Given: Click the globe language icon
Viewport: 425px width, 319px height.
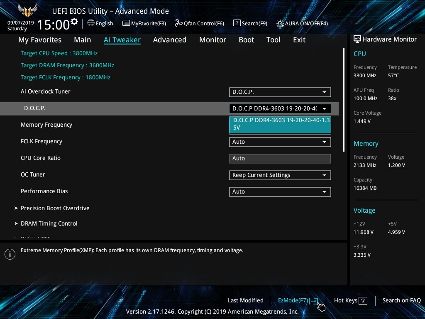Looking at the screenshot, I should click(x=91, y=23).
